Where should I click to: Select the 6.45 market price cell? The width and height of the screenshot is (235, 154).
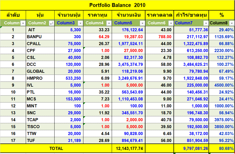[160, 134]
